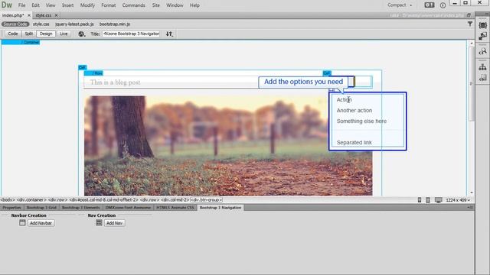Open related file style.css
490x275 pixels.
pos(41,24)
